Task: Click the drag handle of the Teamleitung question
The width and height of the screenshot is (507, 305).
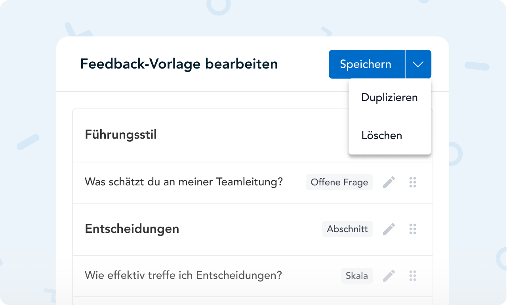Action: click(413, 182)
